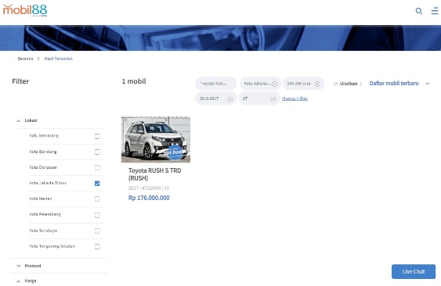This screenshot has height=286, width=441.
Task: Check the Kota Denpasar checkbox
Action: point(97,167)
